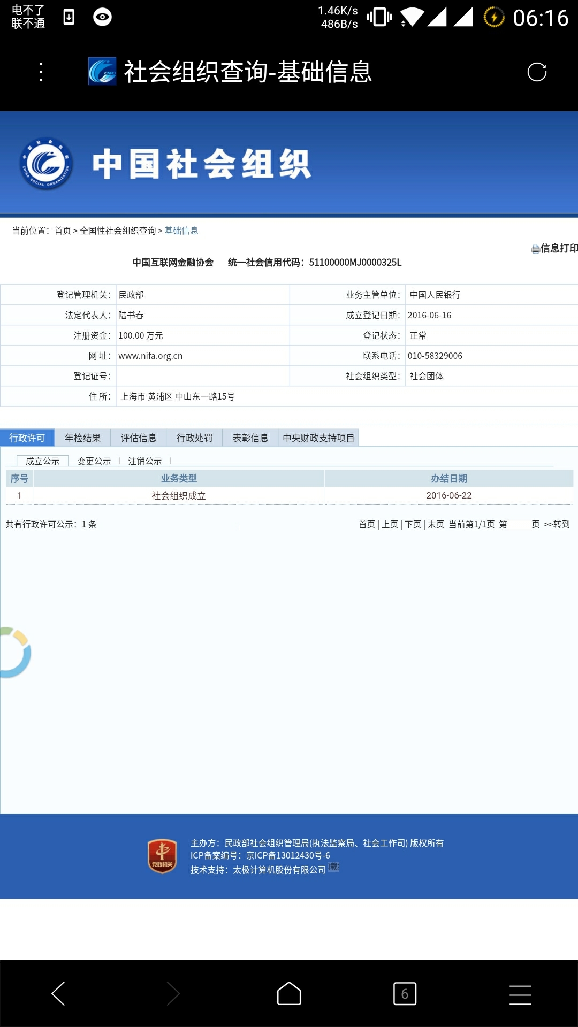Click the 中国社会组织 banner title
Image resolution: width=578 pixels, height=1027 pixels.
[x=201, y=164]
